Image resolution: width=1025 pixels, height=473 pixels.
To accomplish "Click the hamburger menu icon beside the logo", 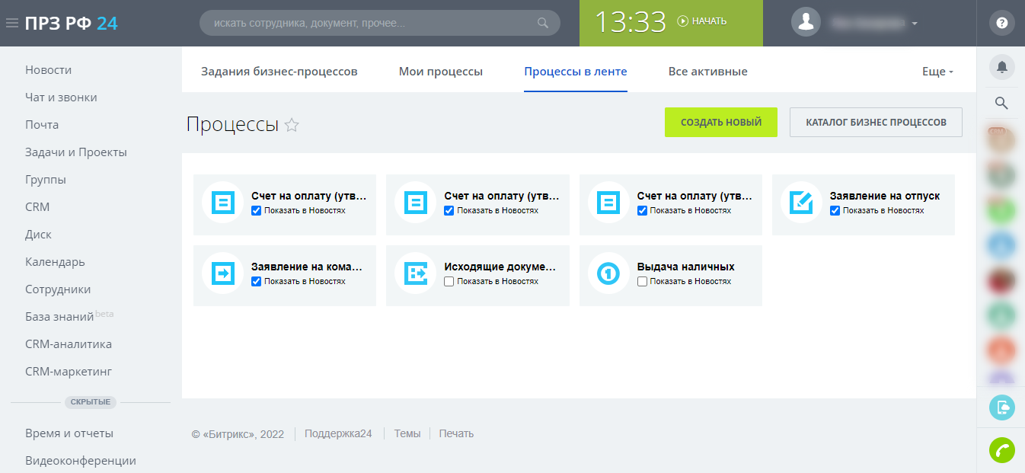I will 11,23.
